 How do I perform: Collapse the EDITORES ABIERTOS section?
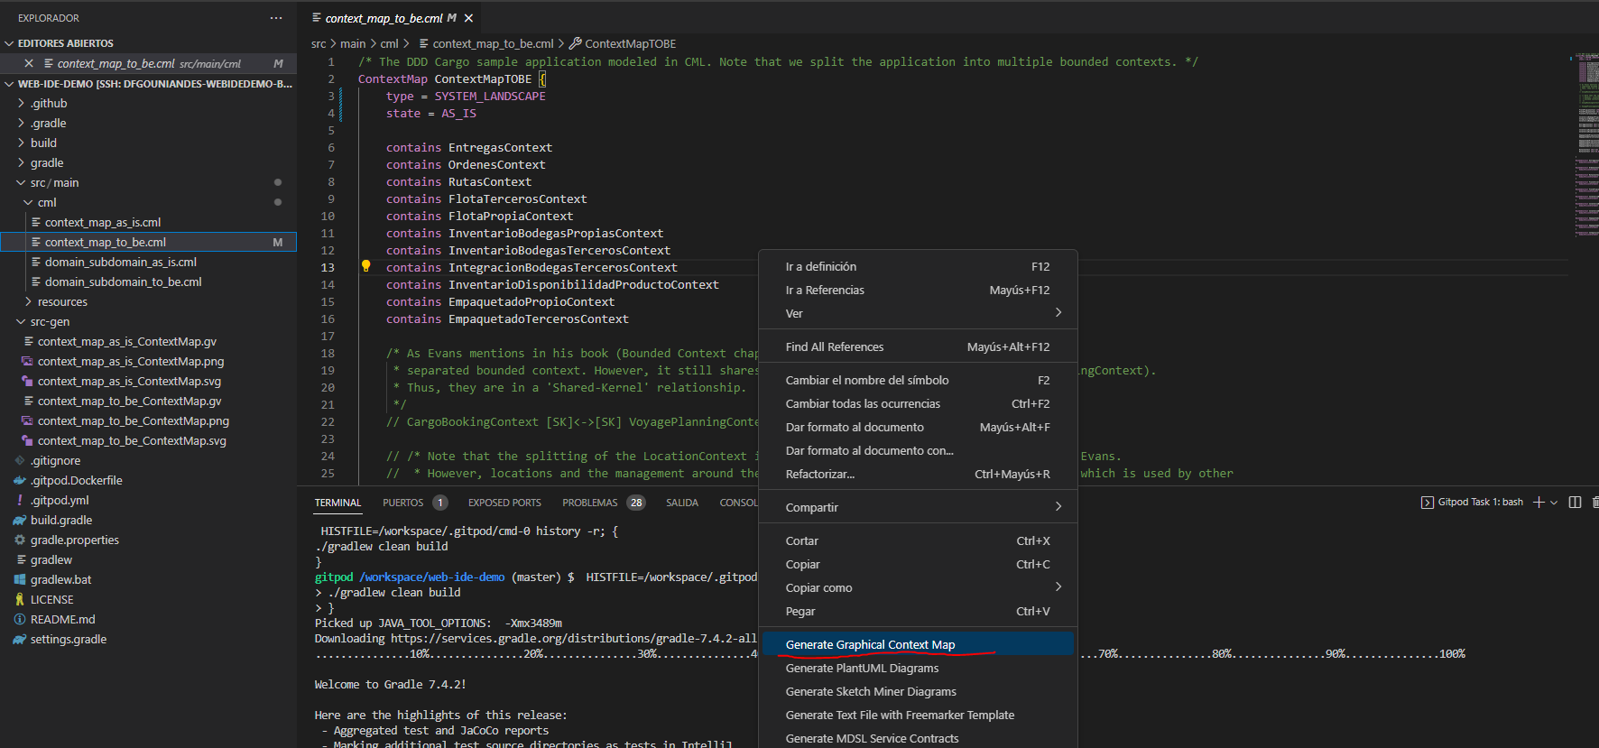66,43
